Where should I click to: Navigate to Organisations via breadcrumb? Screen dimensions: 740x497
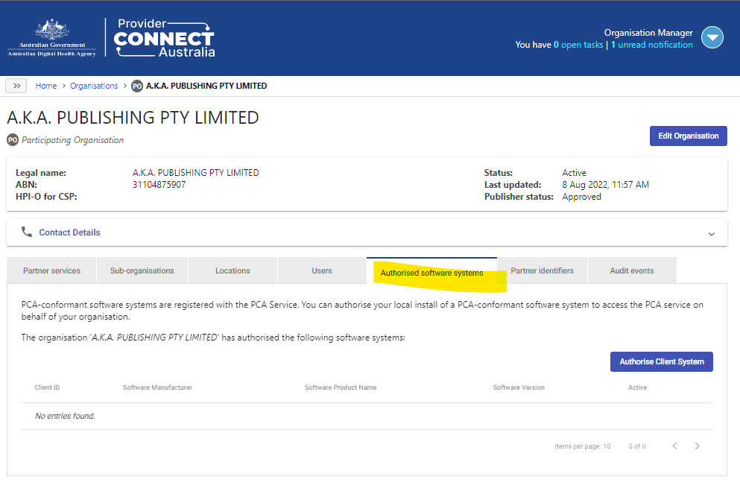pyautogui.click(x=94, y=85)
